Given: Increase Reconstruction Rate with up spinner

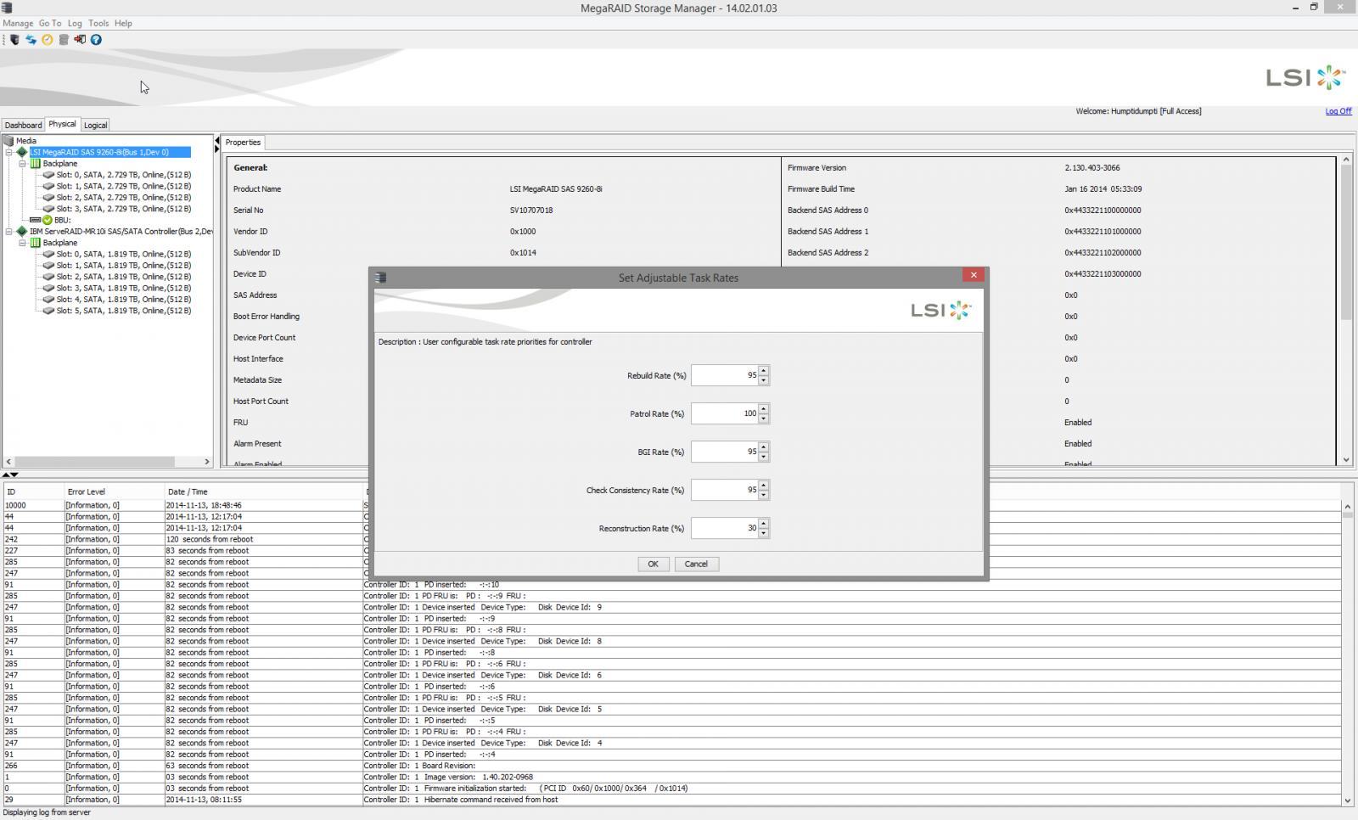Looking at the screenshot, I should click(764, 524).
